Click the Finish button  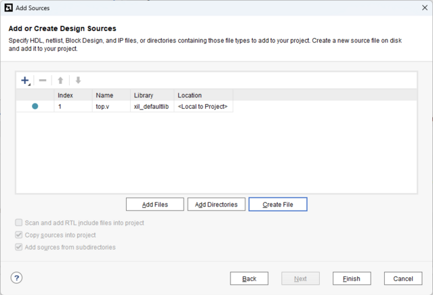coord(352,279)
